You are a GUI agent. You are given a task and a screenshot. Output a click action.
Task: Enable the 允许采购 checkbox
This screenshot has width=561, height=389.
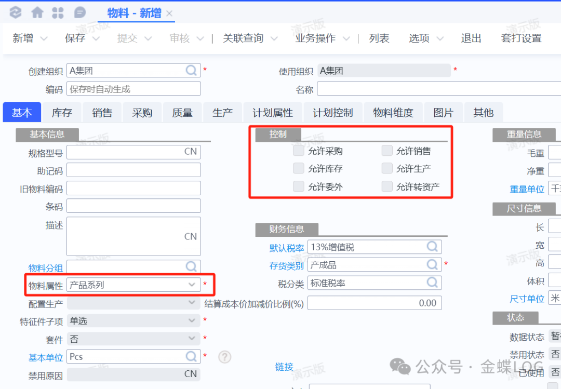point(298,151)
